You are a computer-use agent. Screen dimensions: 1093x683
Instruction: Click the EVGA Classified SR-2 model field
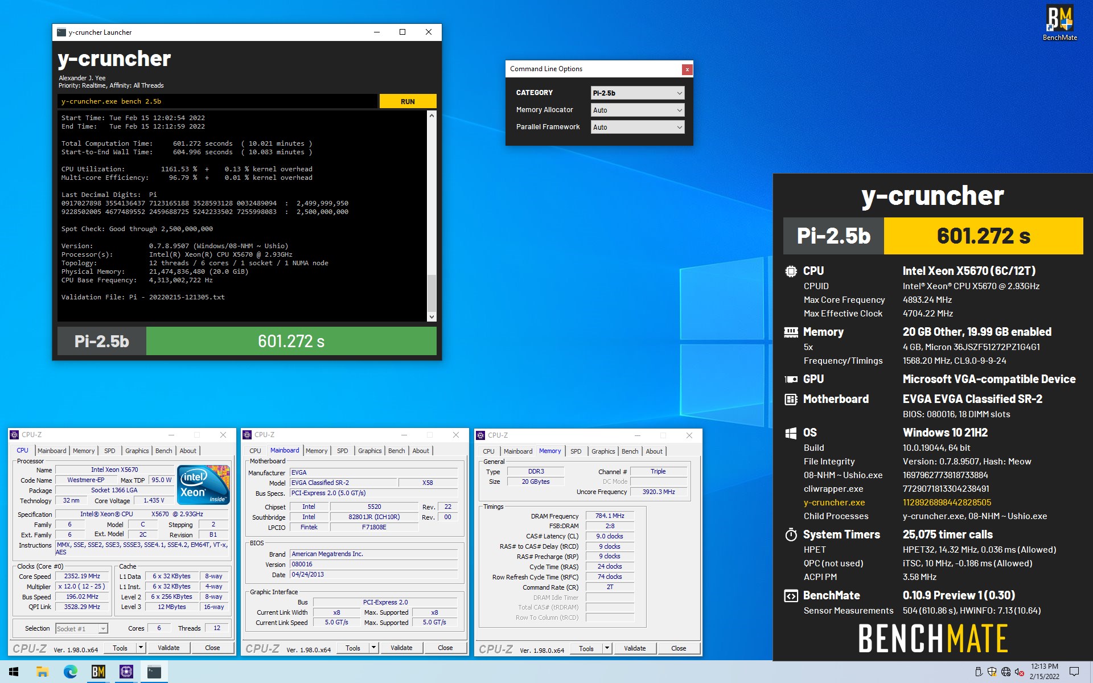point(343,483)
